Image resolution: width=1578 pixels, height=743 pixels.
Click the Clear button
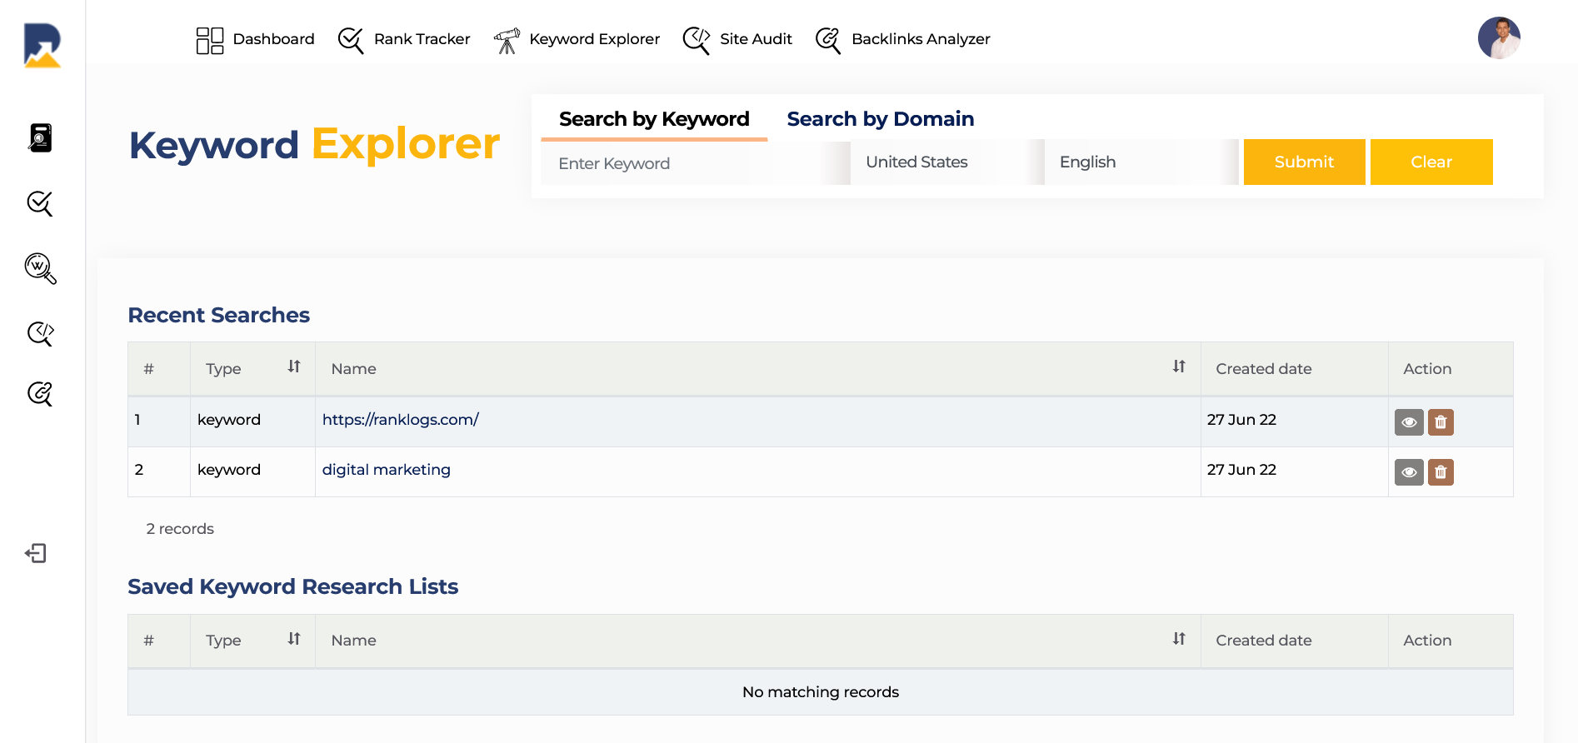pyautogui.click(x=1431, y=162)
